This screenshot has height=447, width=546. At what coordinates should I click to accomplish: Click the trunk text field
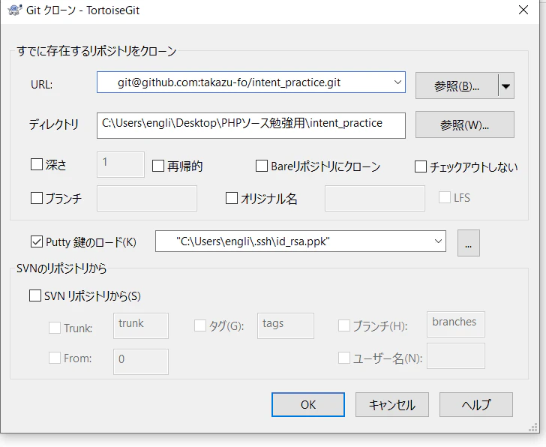point(141,325)
